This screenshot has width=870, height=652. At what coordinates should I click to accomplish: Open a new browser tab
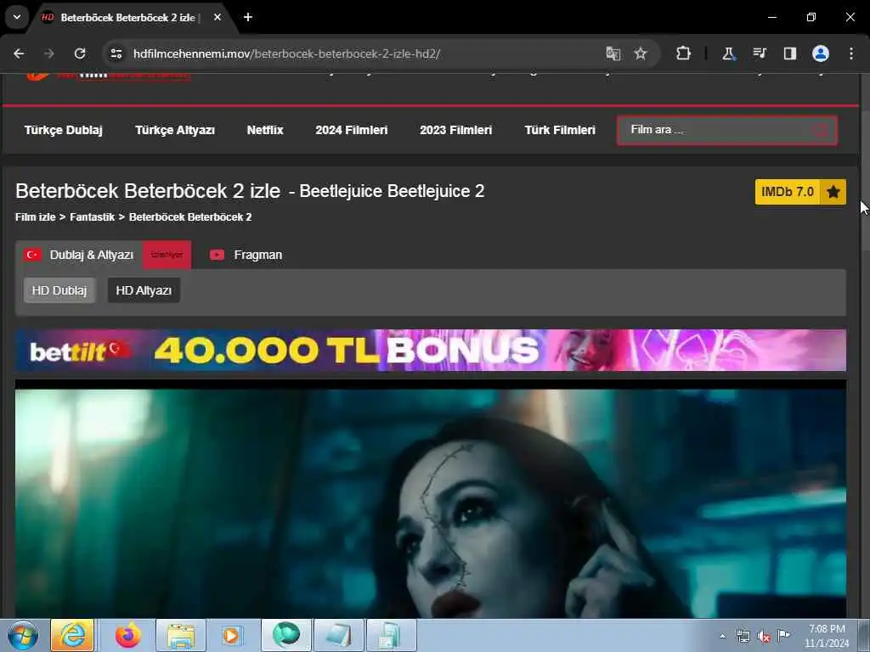tap(248, 17)
